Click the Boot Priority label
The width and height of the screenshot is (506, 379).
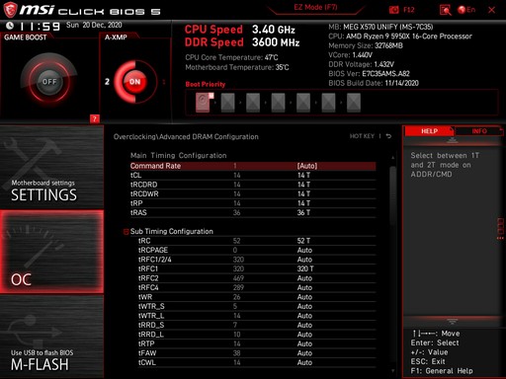tap(206, 84)
